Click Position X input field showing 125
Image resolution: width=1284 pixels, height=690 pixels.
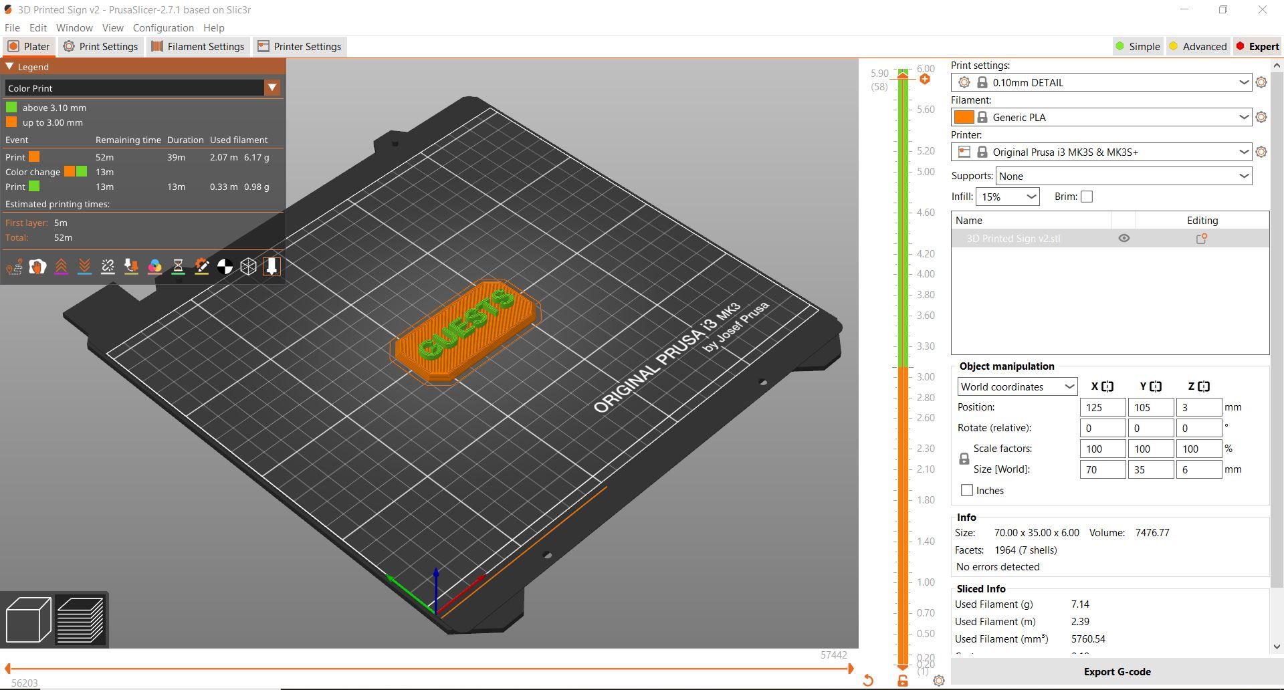[1103, 407]
